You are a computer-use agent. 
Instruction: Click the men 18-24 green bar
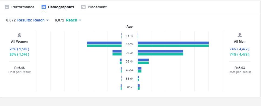point(173,46)
